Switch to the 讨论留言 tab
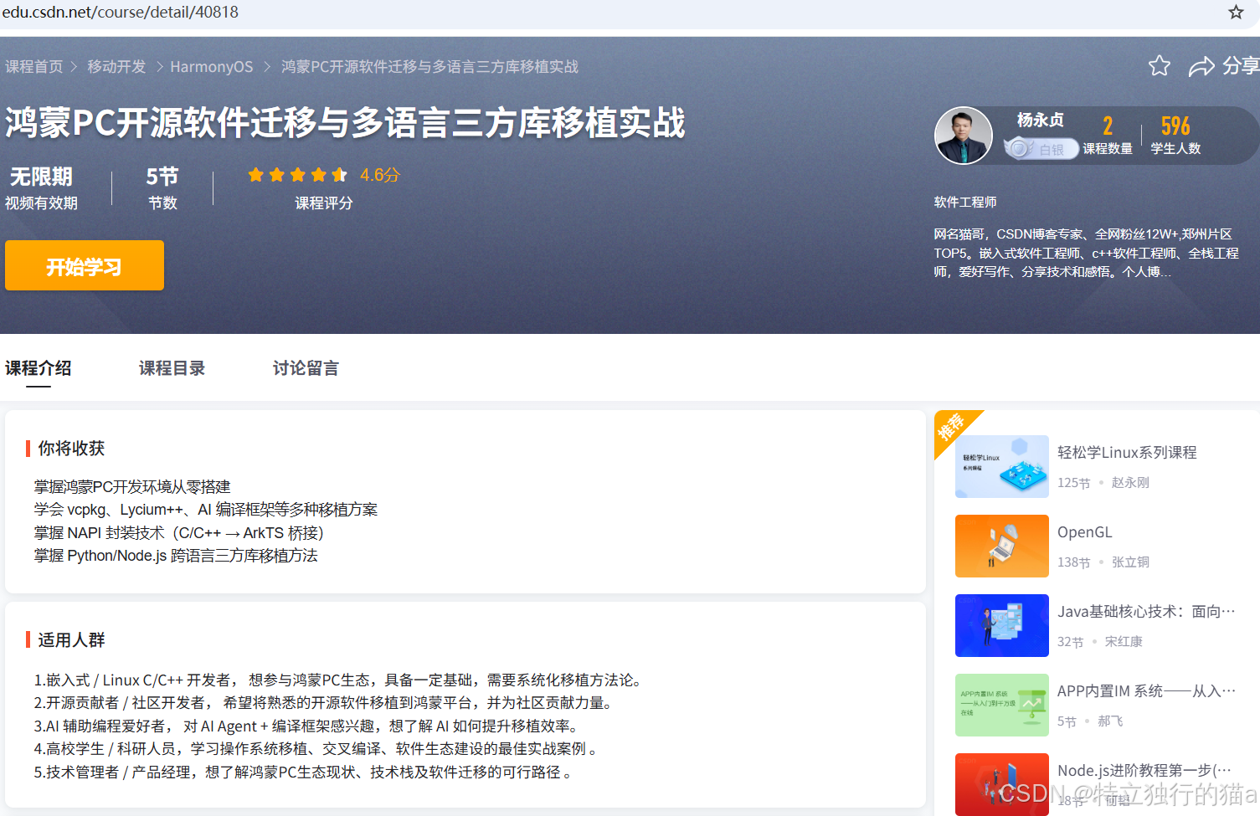The height and width of the screenshot is (816, 1260). pos(306,368)
